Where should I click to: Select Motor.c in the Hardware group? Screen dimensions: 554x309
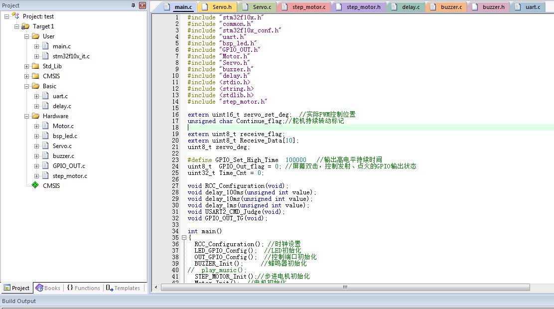coord(63,126)
